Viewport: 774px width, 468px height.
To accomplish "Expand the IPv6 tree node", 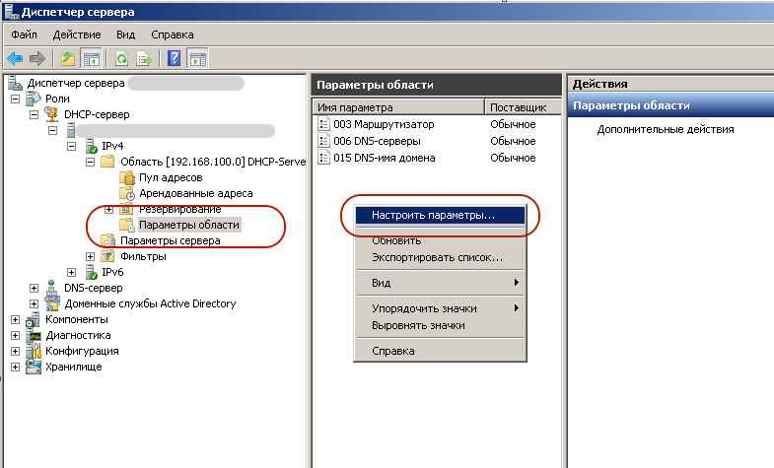I will (72, 272).
